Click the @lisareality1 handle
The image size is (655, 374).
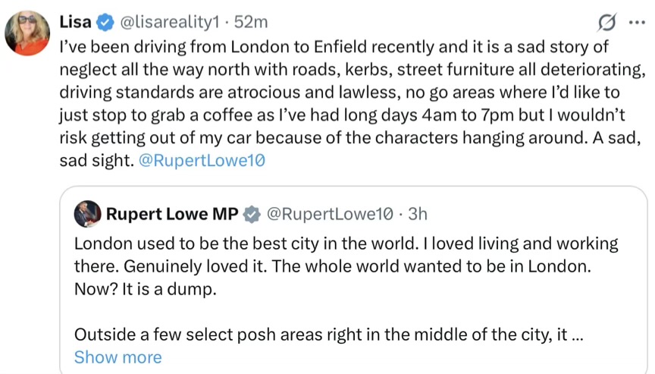click(168, 22)
